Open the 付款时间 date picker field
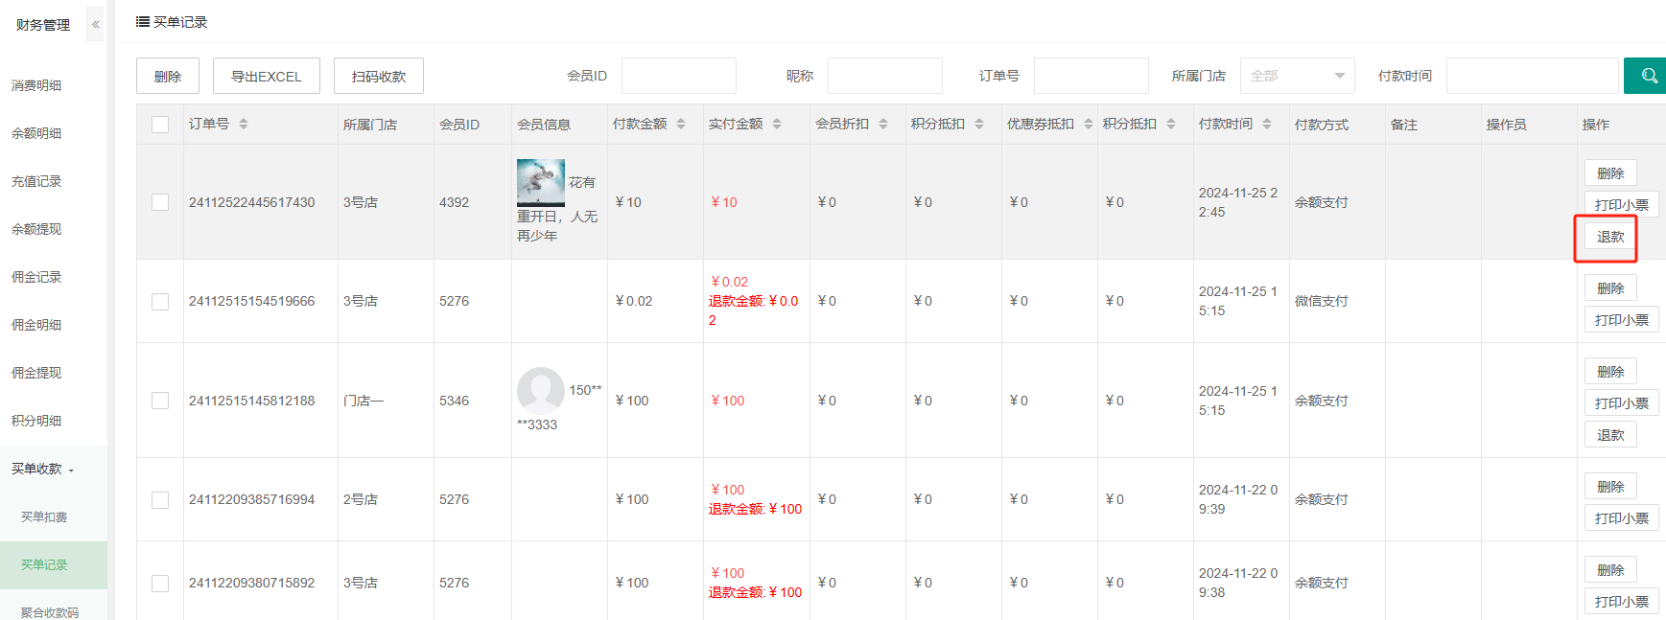 coord(1532,76)
